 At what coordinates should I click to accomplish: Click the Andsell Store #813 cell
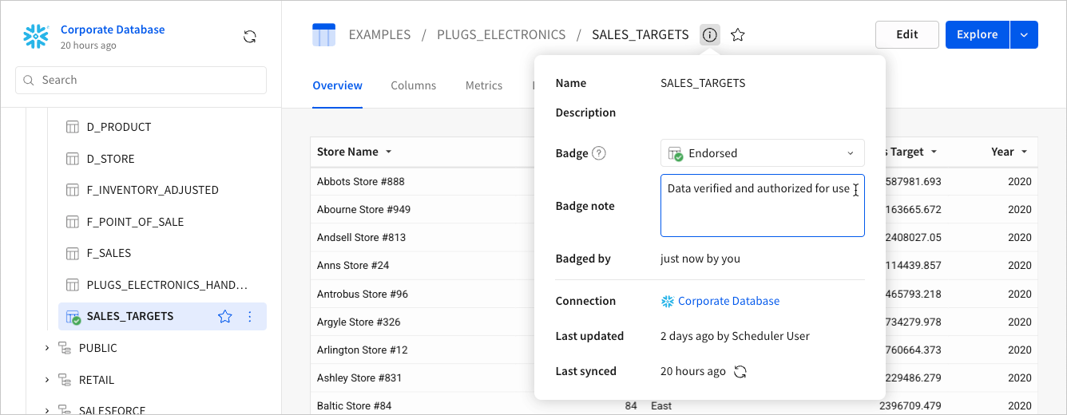[361, 238]
